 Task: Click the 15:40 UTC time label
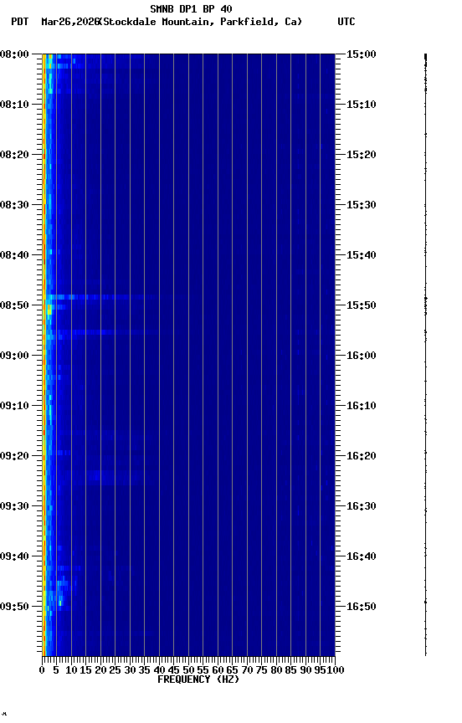coord(362,255)
